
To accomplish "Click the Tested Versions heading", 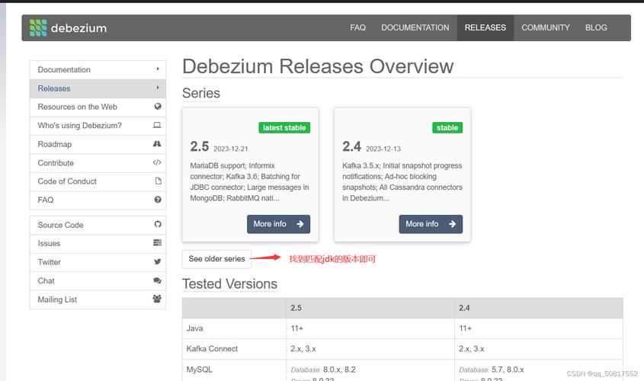I will click(x=229, y=283).
